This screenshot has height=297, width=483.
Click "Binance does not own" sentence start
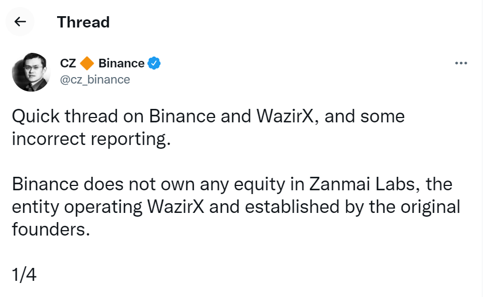[103, 184]
